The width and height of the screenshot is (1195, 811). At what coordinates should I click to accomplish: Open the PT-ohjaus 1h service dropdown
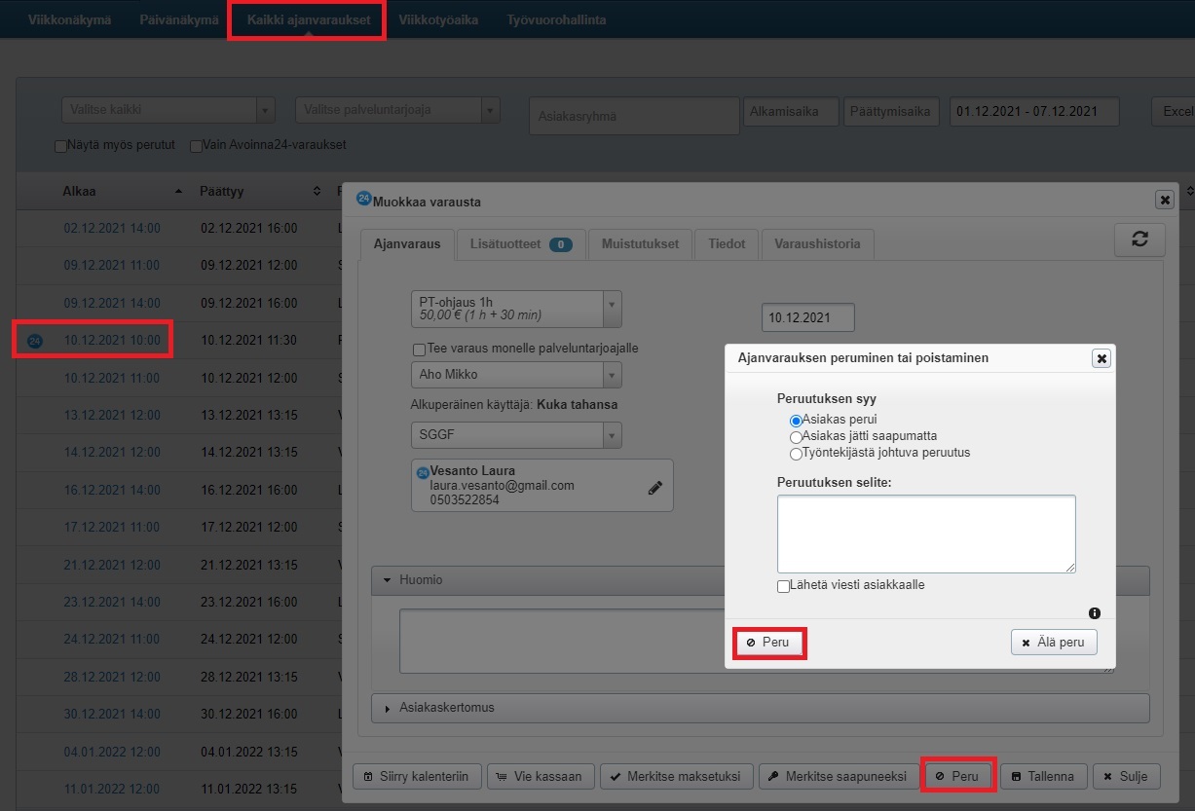(x=612, y=309)
